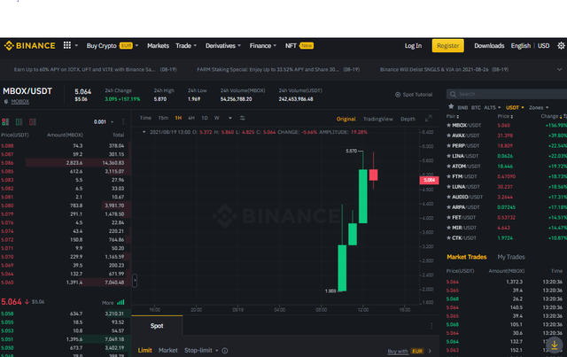Click the yellow Register button
The width and height of the screenshot is (567, 357).
(447, 45)
